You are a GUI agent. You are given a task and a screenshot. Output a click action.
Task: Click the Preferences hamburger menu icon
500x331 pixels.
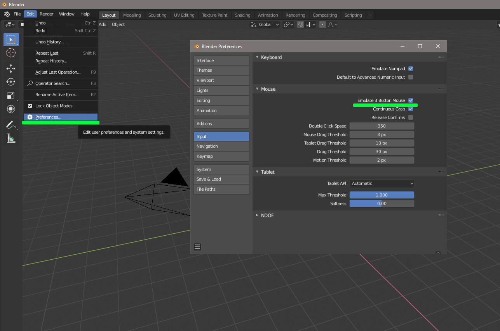[197, 247]
